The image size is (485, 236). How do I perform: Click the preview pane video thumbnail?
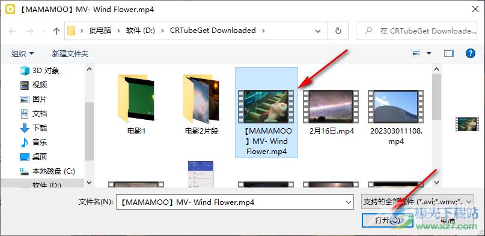(467, 124)
